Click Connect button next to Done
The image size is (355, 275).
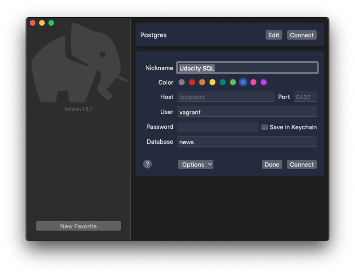(302, 164)
